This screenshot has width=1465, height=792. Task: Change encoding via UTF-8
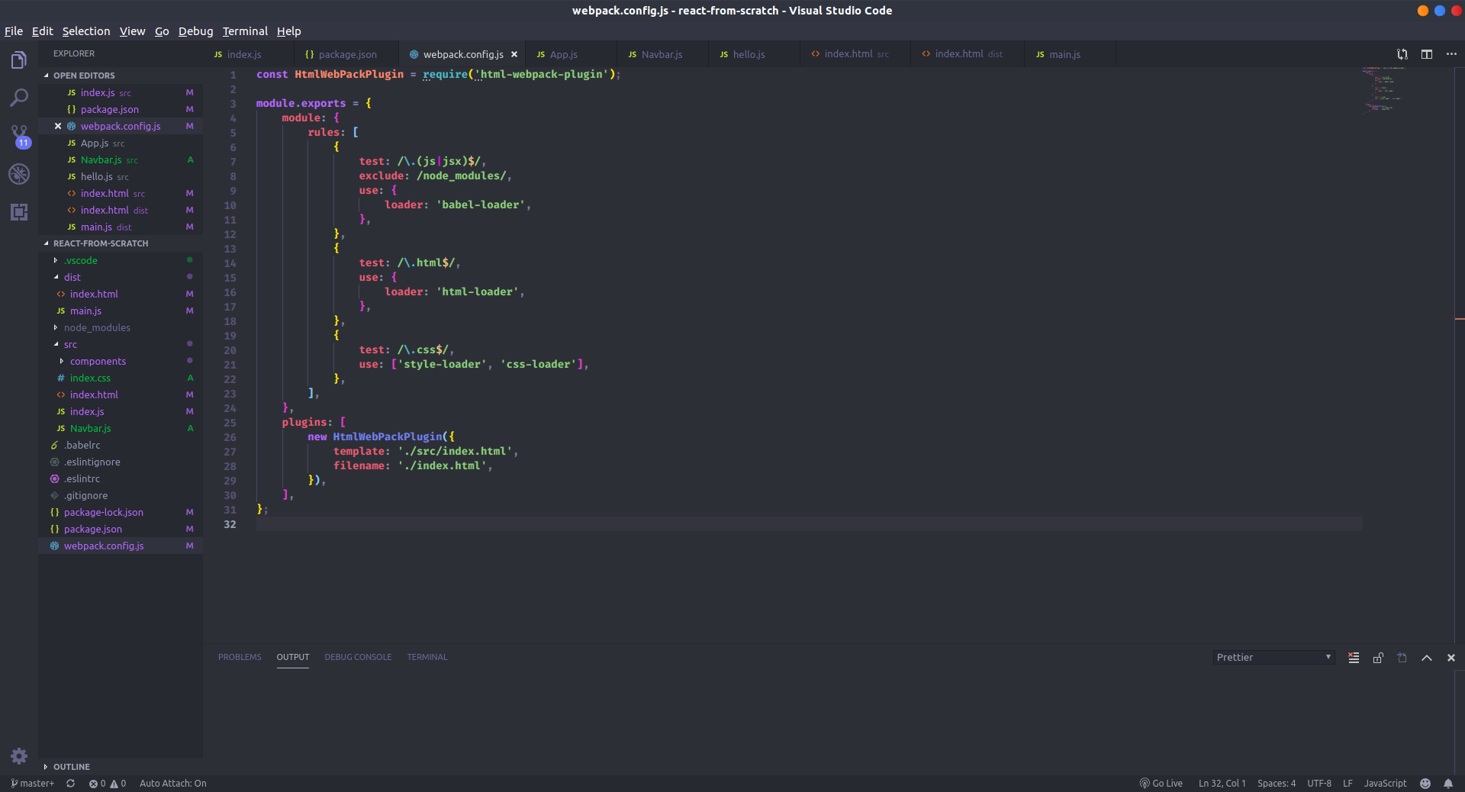1319,784
